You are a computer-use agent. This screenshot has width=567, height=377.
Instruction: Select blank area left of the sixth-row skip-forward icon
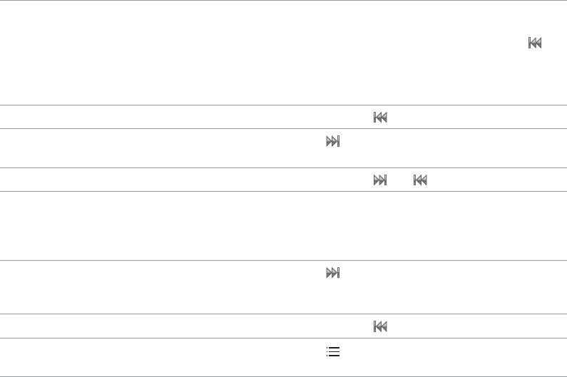click(161, 287)
